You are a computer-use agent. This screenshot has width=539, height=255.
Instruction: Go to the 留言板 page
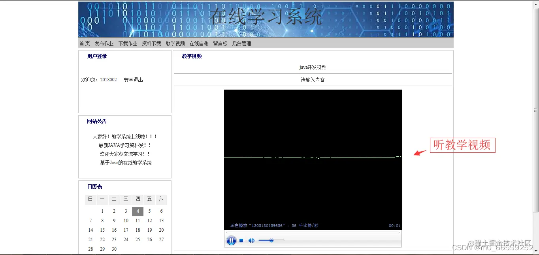click(220, 43)
